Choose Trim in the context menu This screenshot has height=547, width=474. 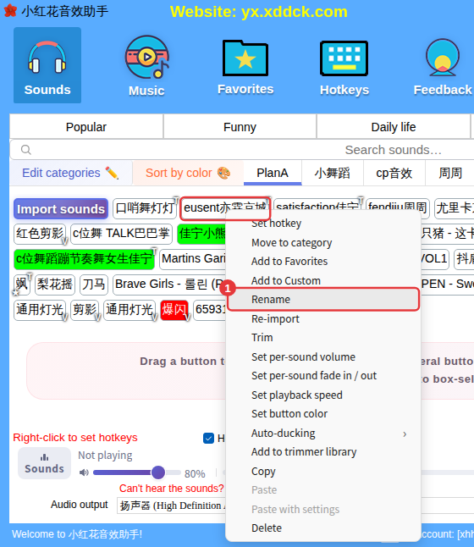[262, 338]
